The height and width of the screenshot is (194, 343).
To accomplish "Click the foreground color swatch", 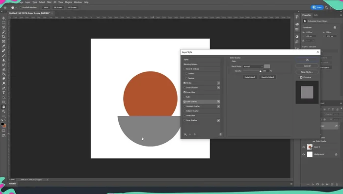I will pos(2,124).
